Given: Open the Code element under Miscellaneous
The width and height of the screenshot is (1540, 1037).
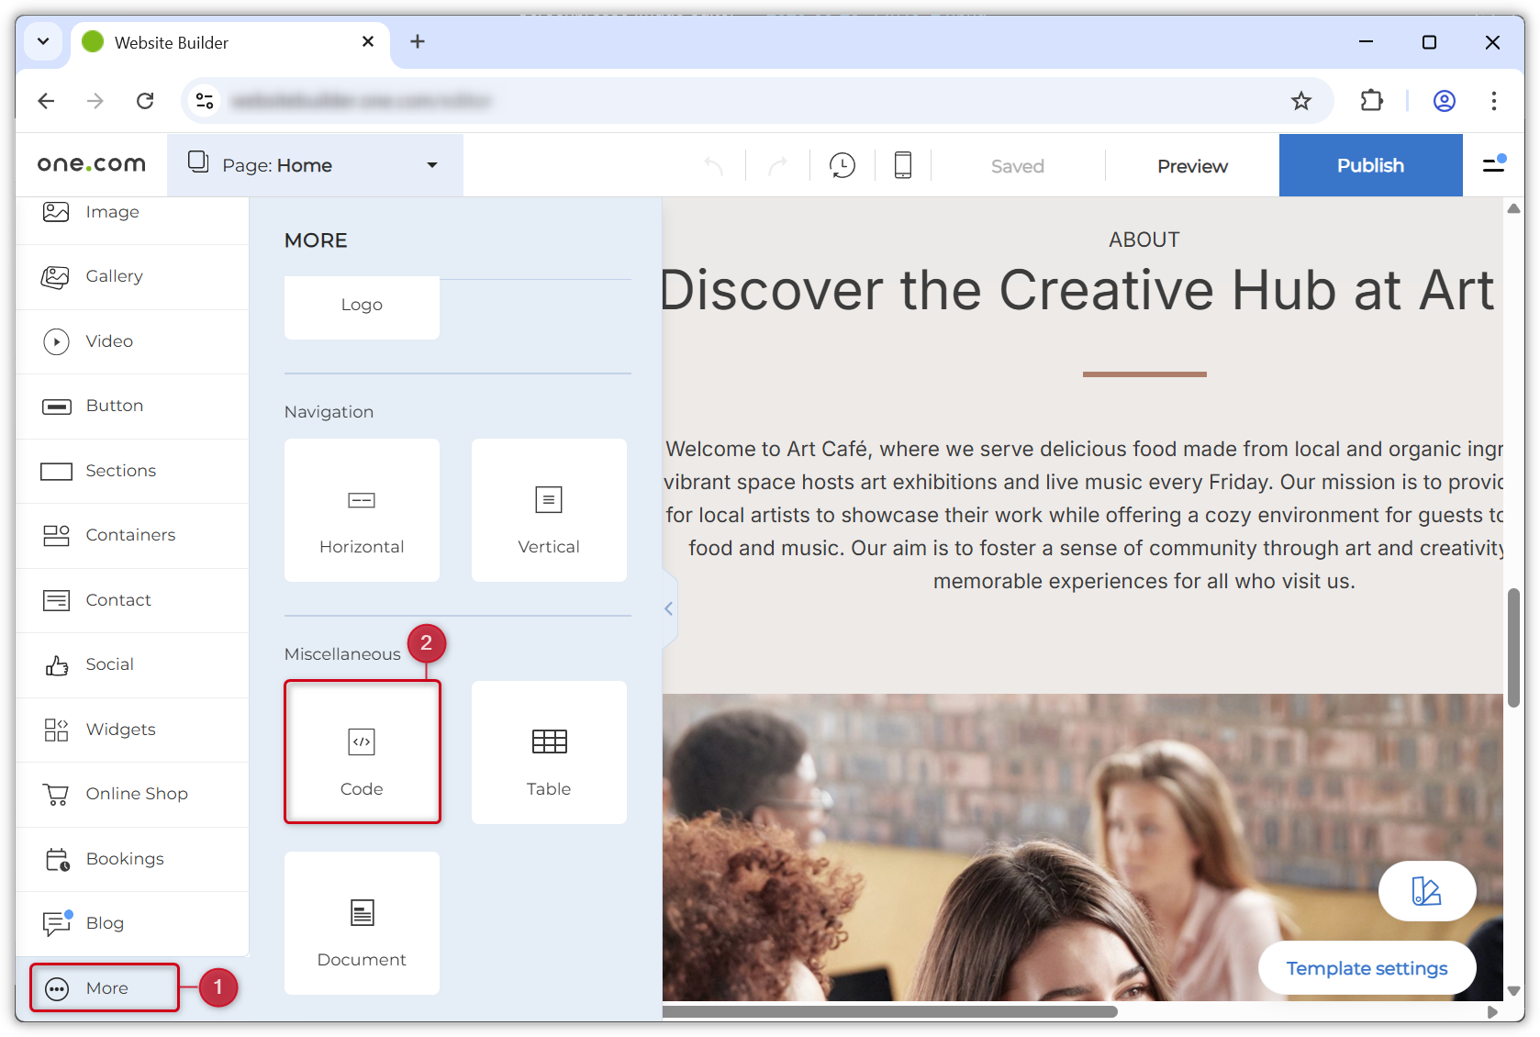Looking at the screenshot, I should click(362, 753).
